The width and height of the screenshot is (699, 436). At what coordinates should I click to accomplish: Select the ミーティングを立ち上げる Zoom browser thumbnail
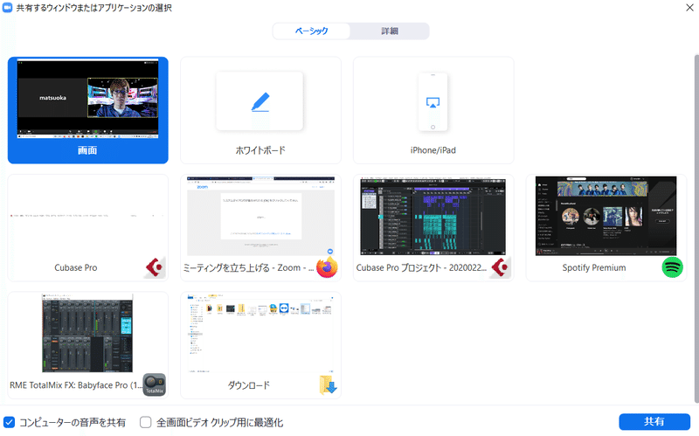coord(260,216)
